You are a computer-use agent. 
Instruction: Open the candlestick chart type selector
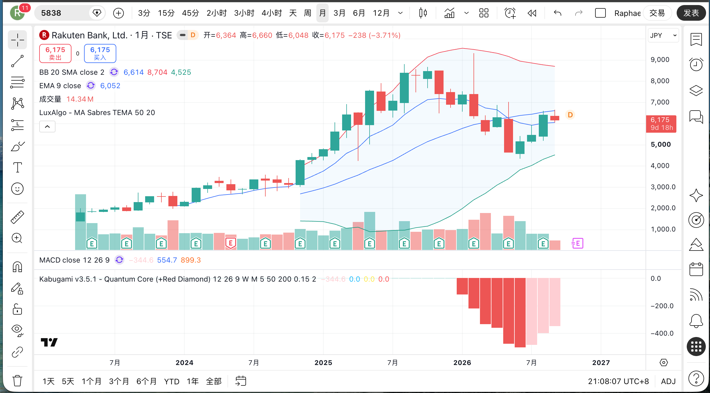click(423, 13)
